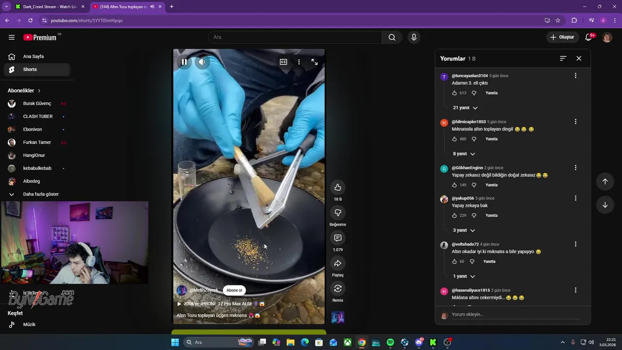The image size is (622, 350).
Task: Click the Yorum ekleyin comment field
Action: [x=516, y=315]
